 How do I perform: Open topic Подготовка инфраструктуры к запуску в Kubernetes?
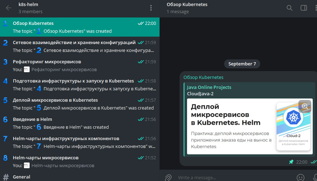click(x=80, y=85)
